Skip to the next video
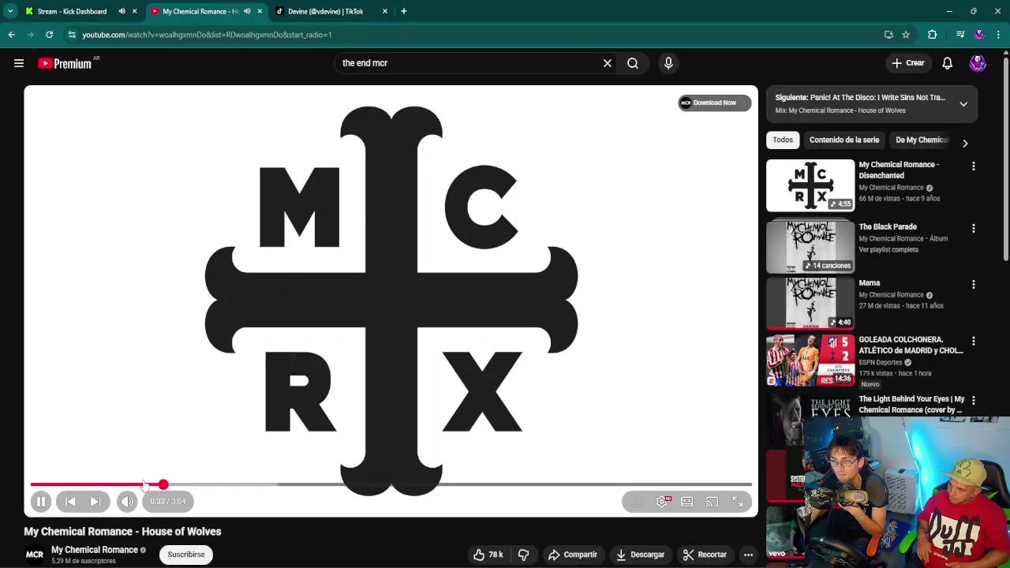 (95, 502)
